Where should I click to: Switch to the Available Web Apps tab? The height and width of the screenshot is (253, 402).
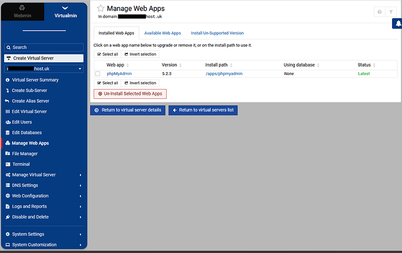point(163,33)
